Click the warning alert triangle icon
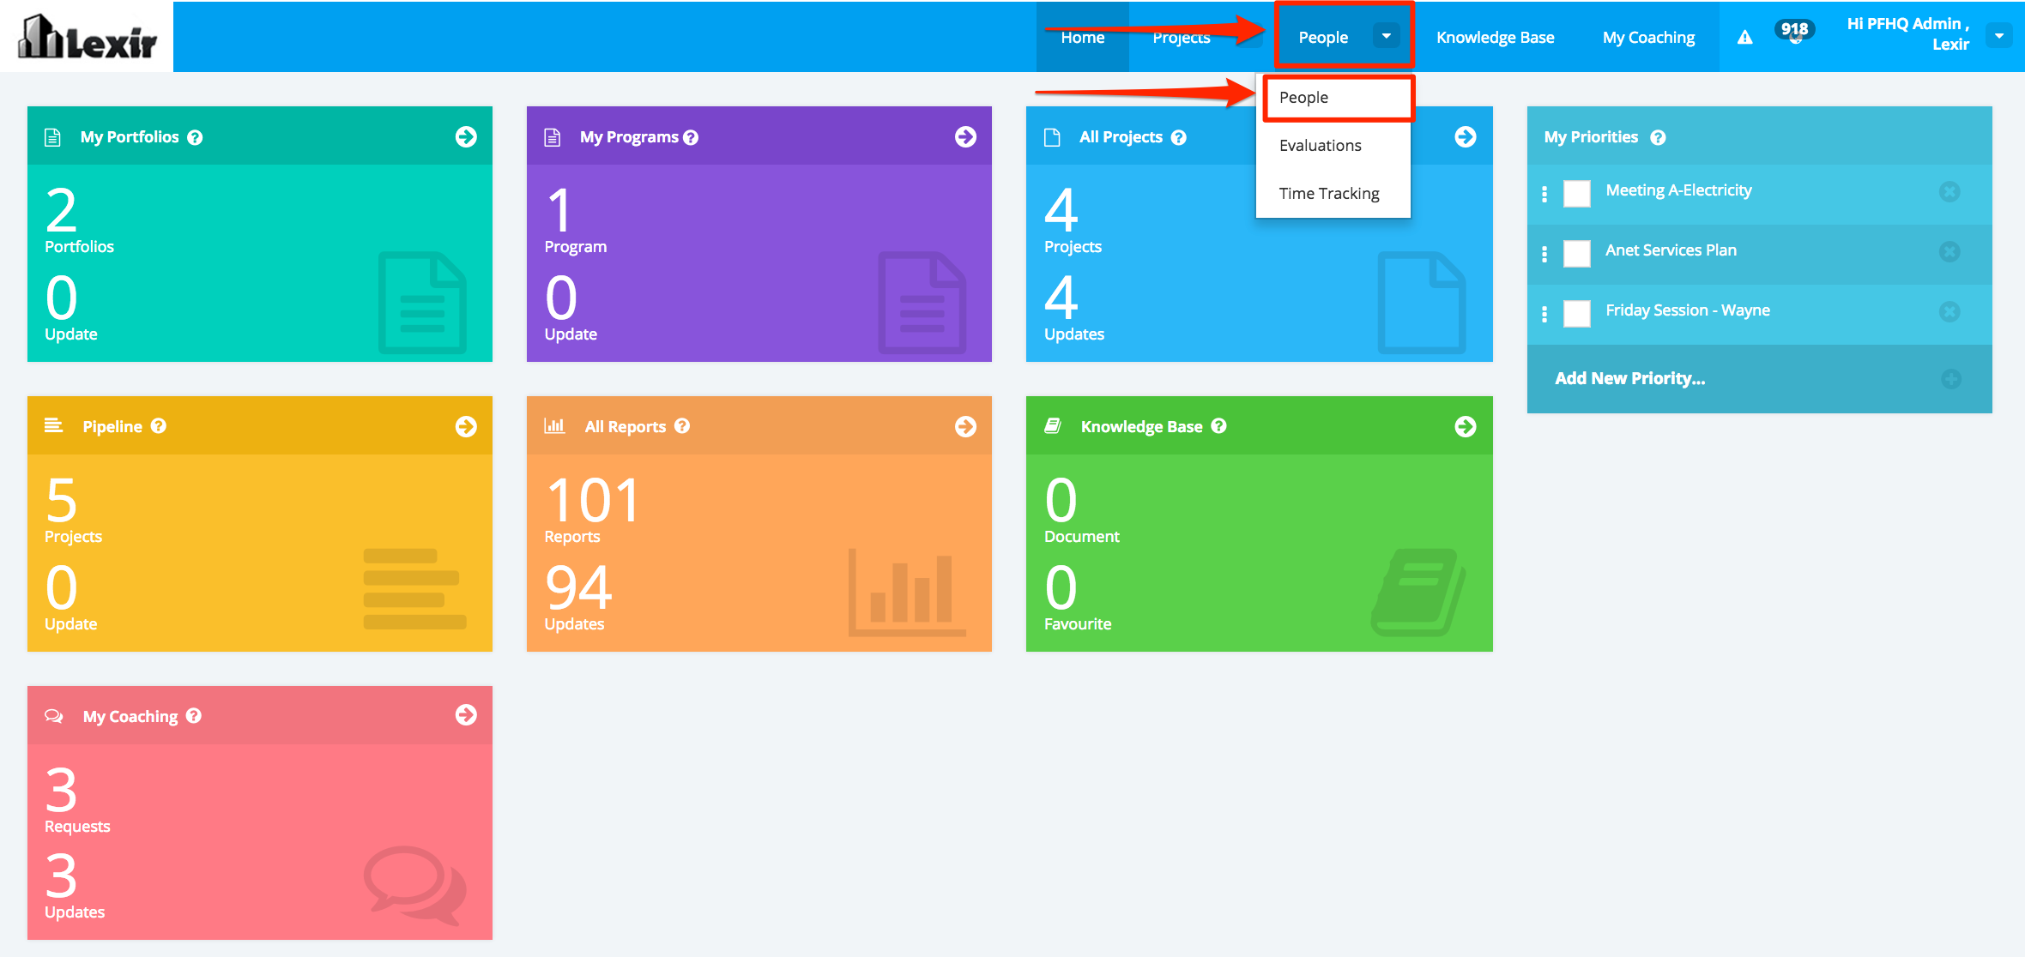 point(1744,38)
